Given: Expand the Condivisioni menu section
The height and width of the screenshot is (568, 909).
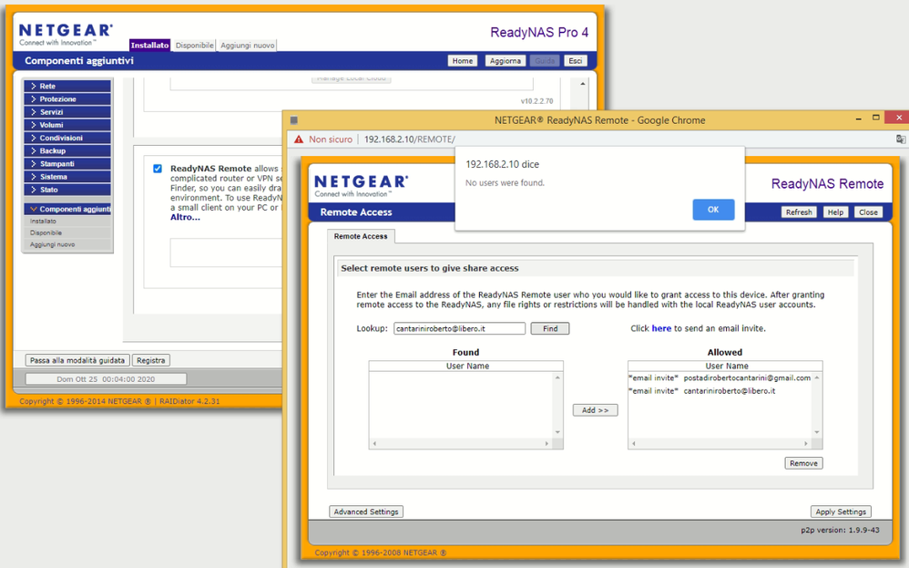Looking at the screenshot, I should (67, 138).
